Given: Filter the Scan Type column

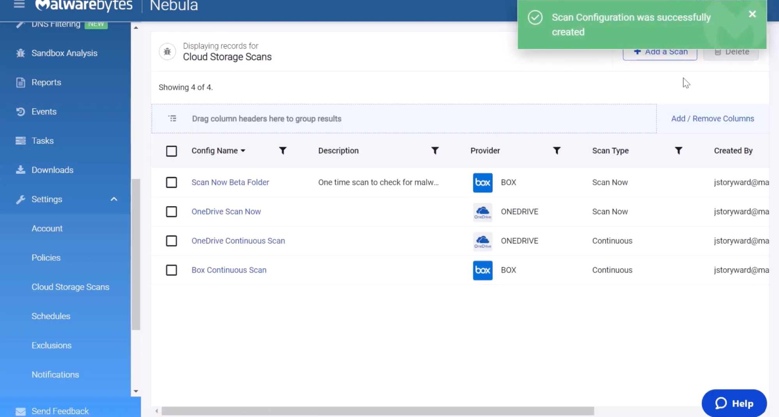Looking at the screenshot, I should coord(678,151).
